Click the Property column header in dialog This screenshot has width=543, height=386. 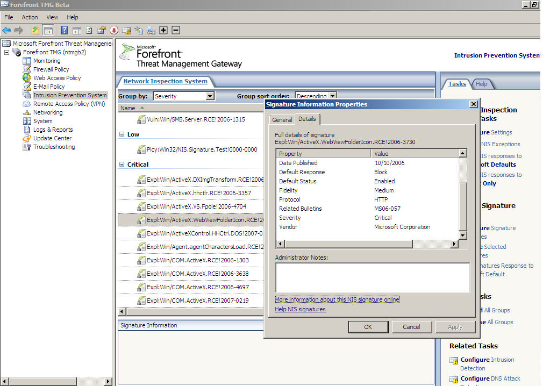coord(324,153)
